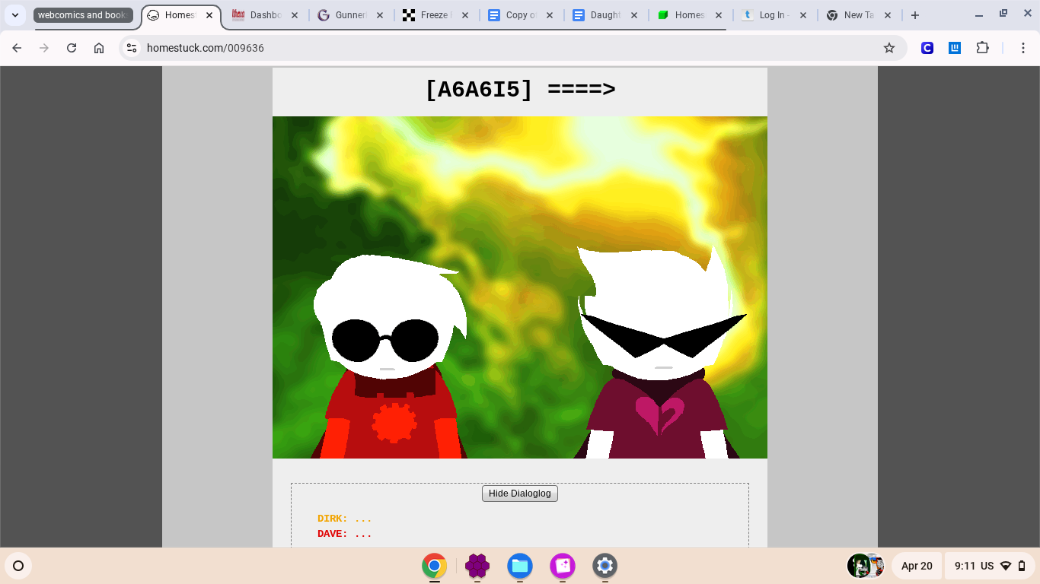Close the Gunner tab
The image size is (1040, 584).
380,15
